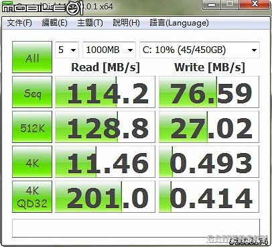This screenshot has height=247, width=272.
Task: Start the Seq benchmark test
Action: tap(32, 92)
